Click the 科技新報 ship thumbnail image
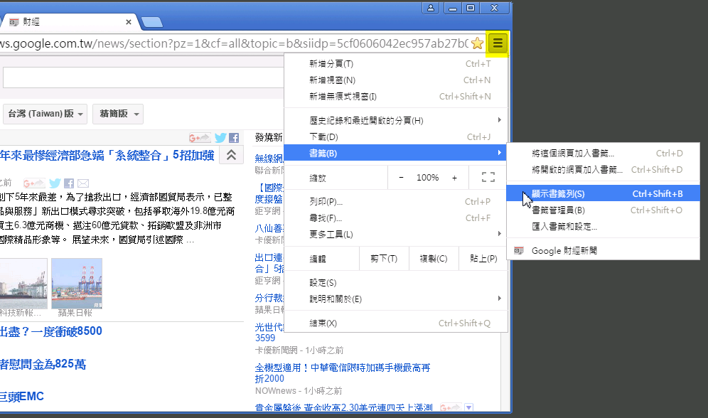 [23, 284]
